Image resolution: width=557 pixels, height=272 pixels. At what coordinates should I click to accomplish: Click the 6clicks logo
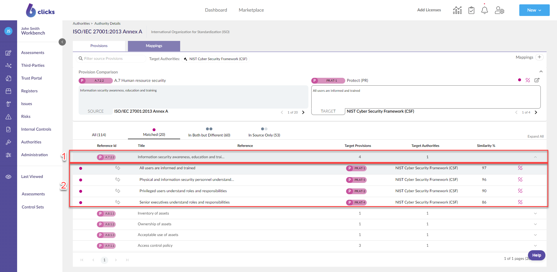coord(40,10)
